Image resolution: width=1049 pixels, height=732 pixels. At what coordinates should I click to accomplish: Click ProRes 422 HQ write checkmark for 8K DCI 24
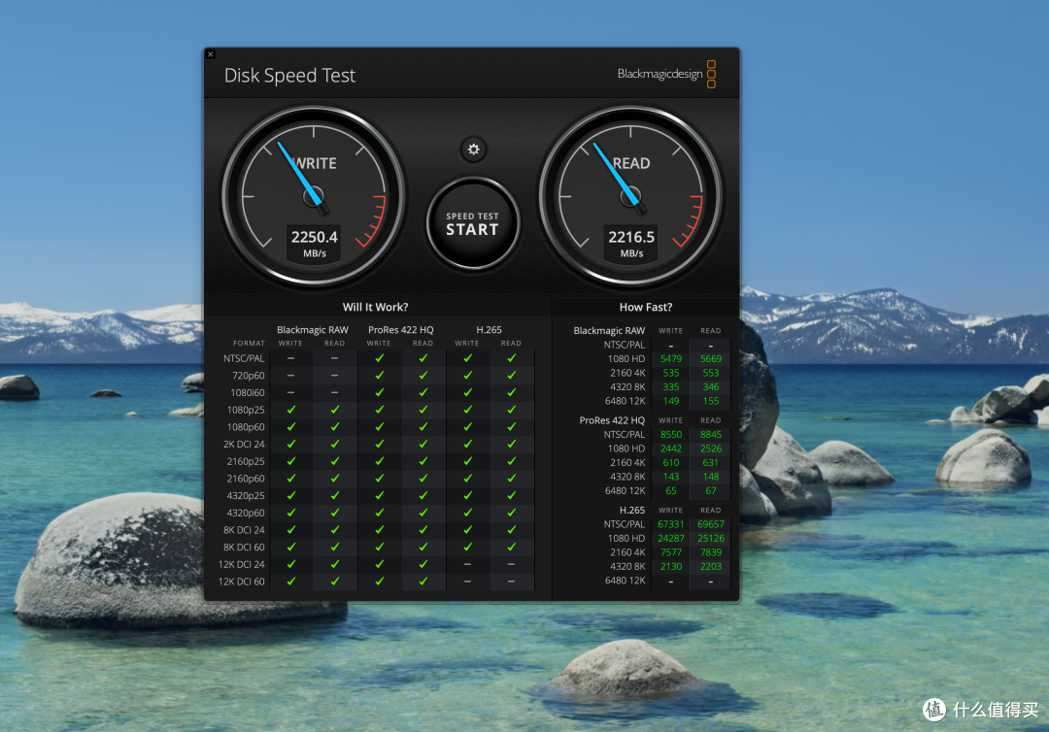[380, 530]
